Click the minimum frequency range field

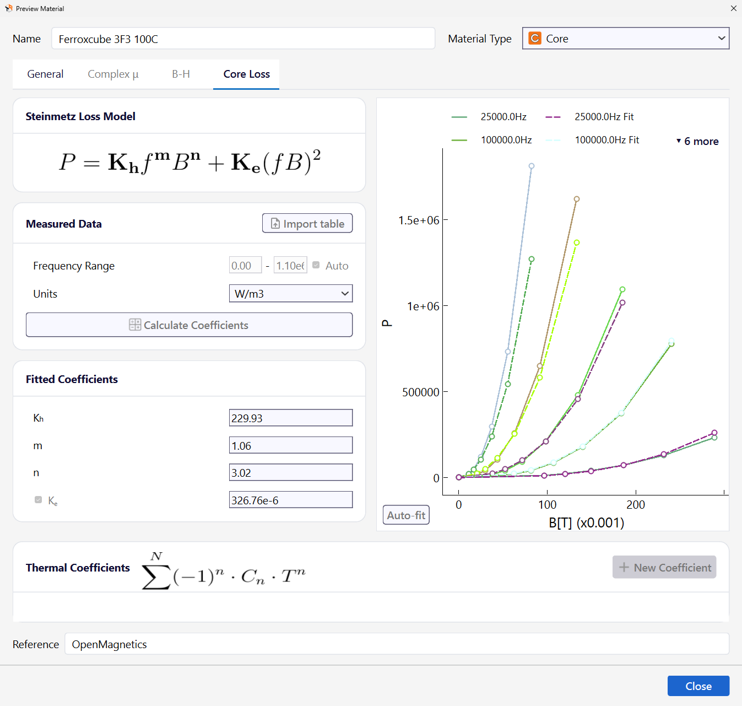point(245,265)
